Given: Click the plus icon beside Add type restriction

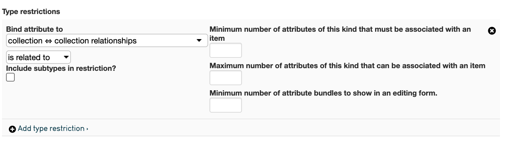Looking at the screenshot, I should [12, 129].
